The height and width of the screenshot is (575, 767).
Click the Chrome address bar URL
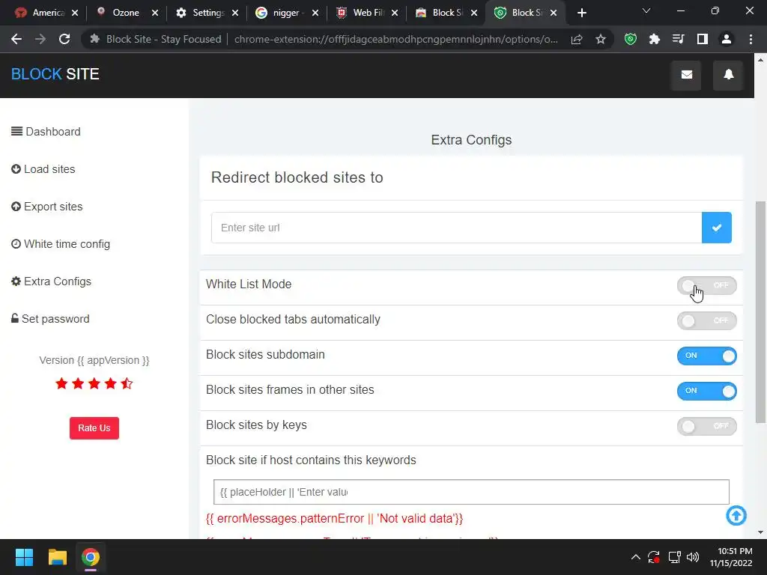395,39
